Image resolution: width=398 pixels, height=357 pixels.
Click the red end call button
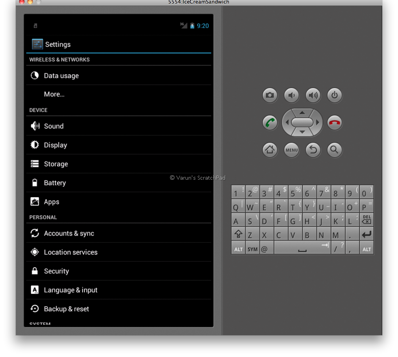point(335,123)
